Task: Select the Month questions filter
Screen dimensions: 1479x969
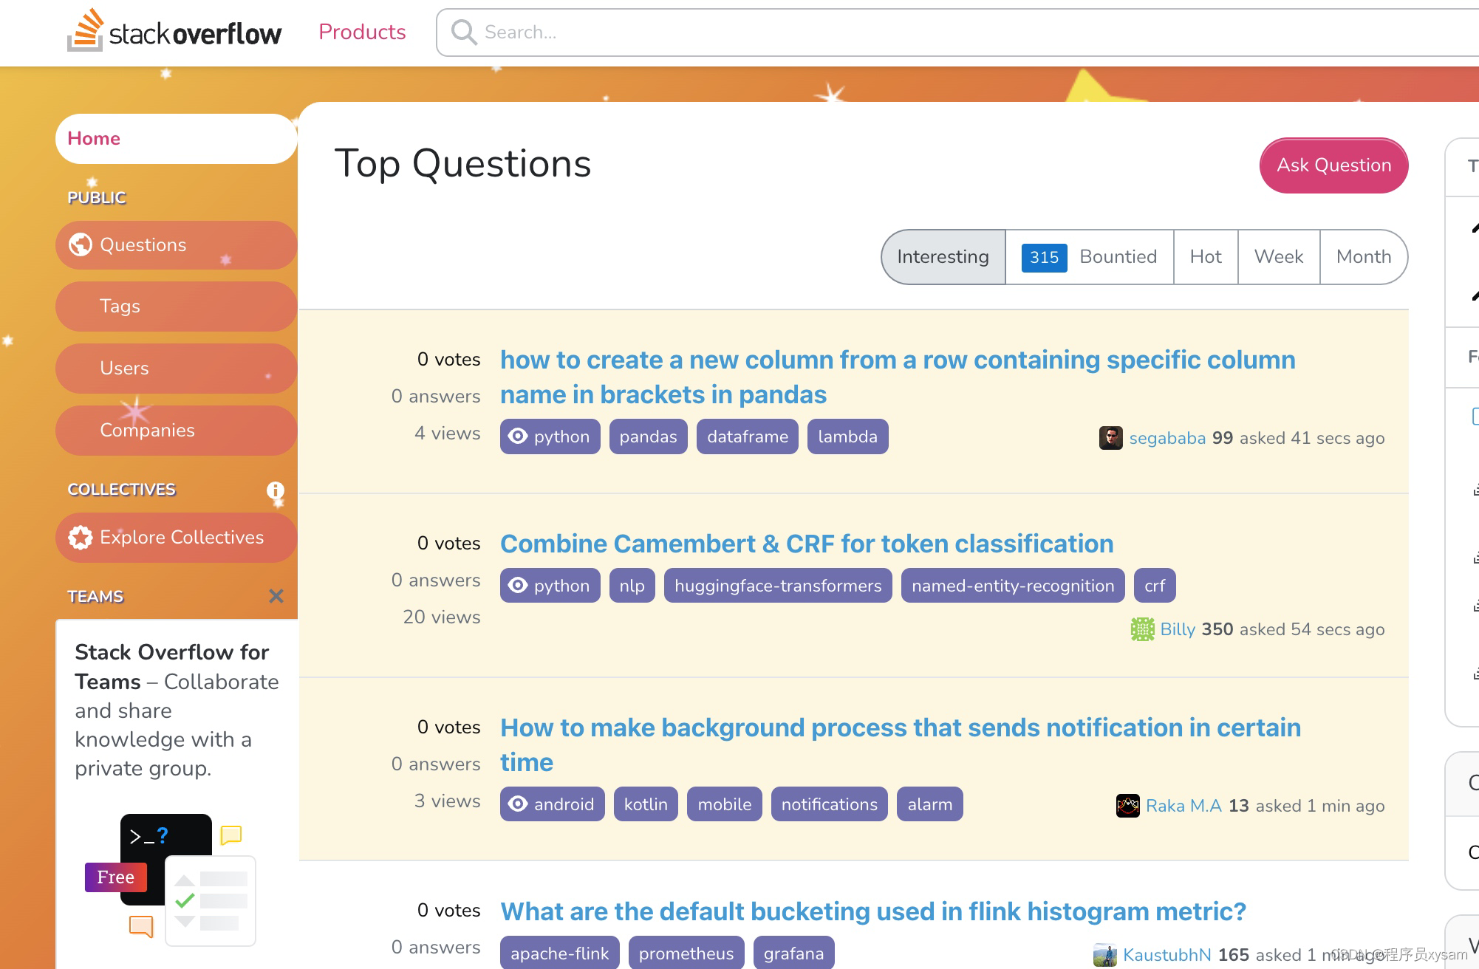Action: pos(1363,257)
